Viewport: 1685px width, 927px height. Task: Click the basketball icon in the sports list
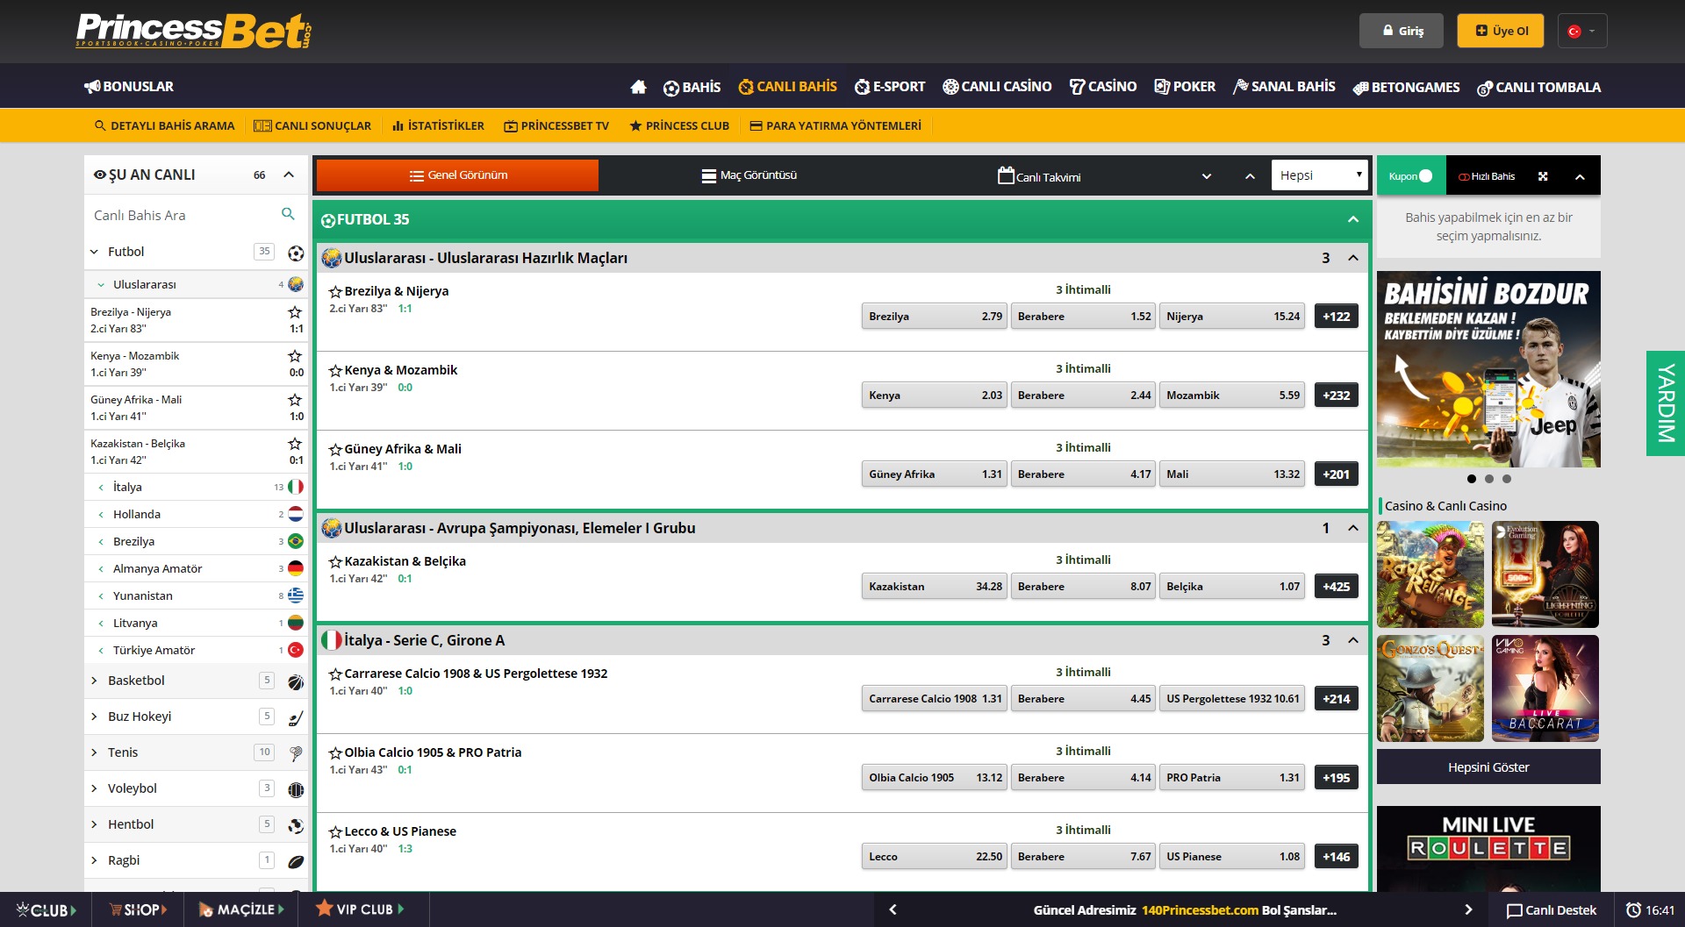[x=296, y=681]
